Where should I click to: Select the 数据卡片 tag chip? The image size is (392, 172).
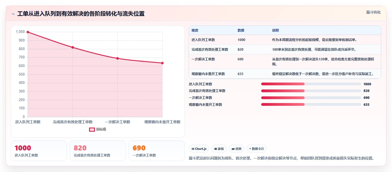(256, 149)
